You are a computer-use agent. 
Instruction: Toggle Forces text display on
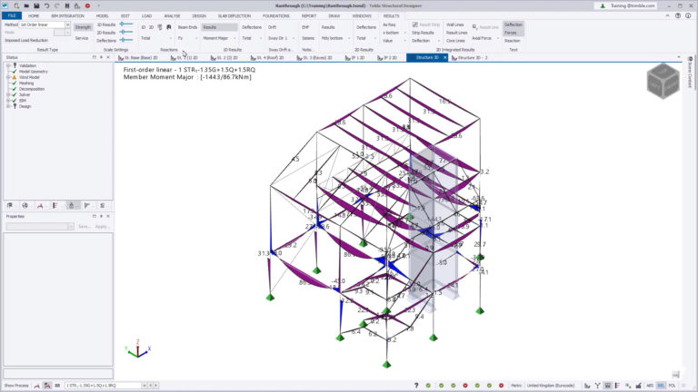(x=510, y=33)
